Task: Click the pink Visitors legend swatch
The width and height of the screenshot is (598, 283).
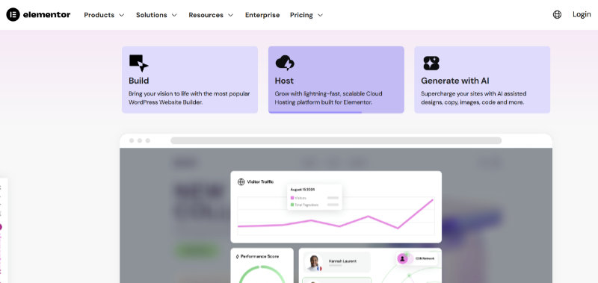Action: (292, 198)
